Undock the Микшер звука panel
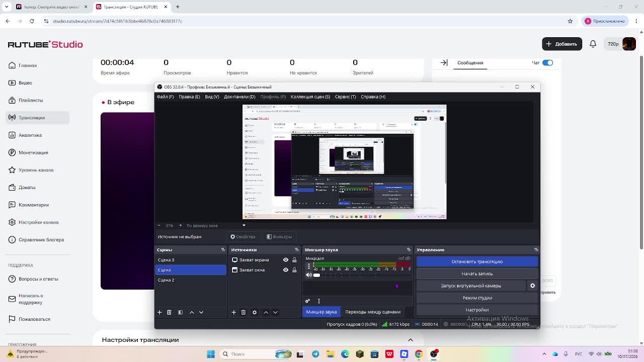The height and width of the screenshot is (362, 644). click(409, 250)
